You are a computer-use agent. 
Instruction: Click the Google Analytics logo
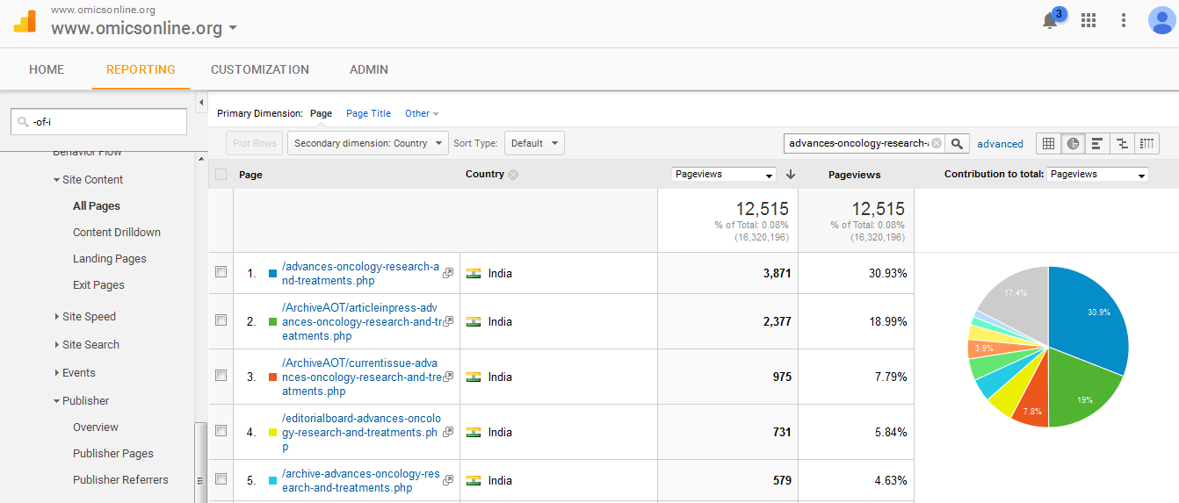click(x=25, y=21)
